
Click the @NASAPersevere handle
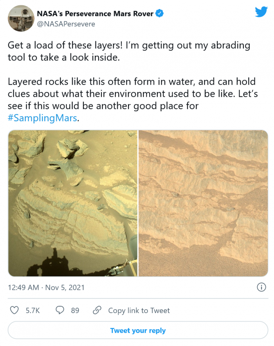[66, 24]
